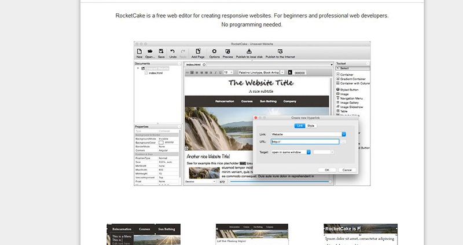Open Options via the gear icon
Image resolution: width=463 pixels, height=245 pixels.
214,51
